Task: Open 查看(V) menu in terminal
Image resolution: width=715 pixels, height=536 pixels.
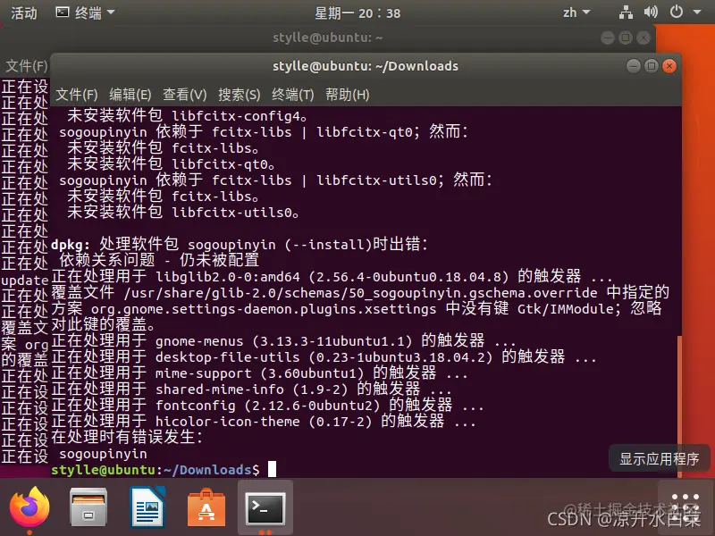Action: click(185, 95)
